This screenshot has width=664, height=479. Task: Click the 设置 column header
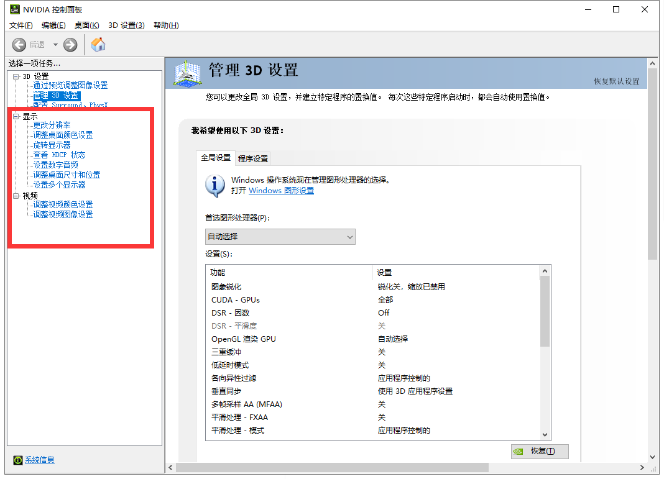(x=456, y=273)
